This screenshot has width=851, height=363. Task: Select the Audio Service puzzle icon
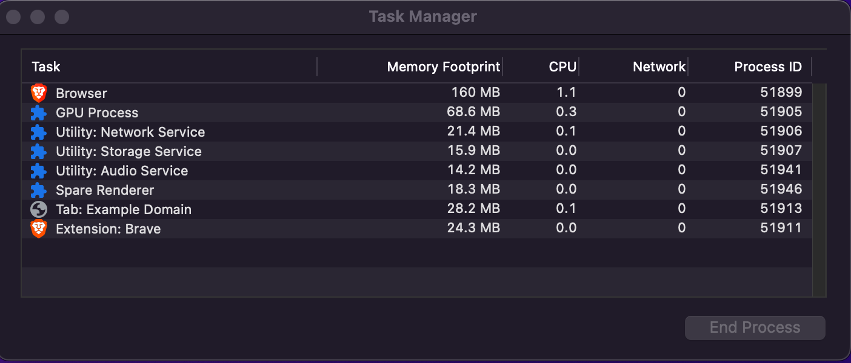pos(39,171)
